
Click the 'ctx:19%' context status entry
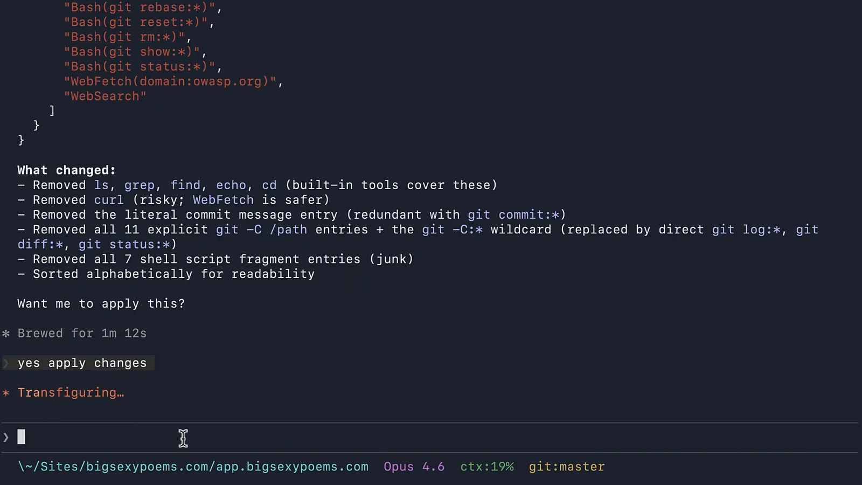pos(487,467)
